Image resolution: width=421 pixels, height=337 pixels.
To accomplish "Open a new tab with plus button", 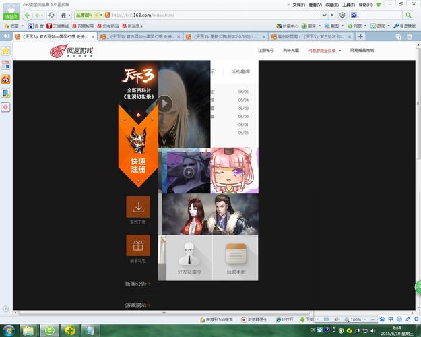I will point(360,36).
